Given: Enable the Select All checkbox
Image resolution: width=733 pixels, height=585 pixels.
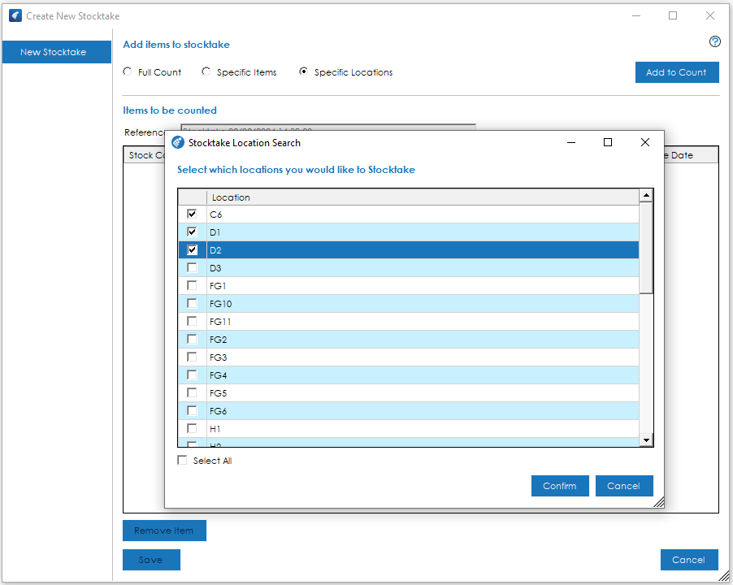Looking at the screenshot, I should click(x=182, y=460).
